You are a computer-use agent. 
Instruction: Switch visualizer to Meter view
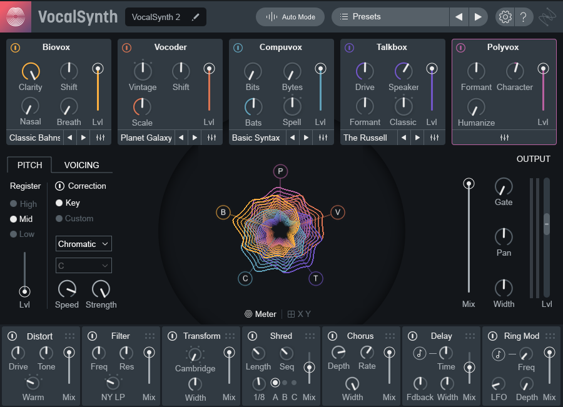(x=261, y=314)
